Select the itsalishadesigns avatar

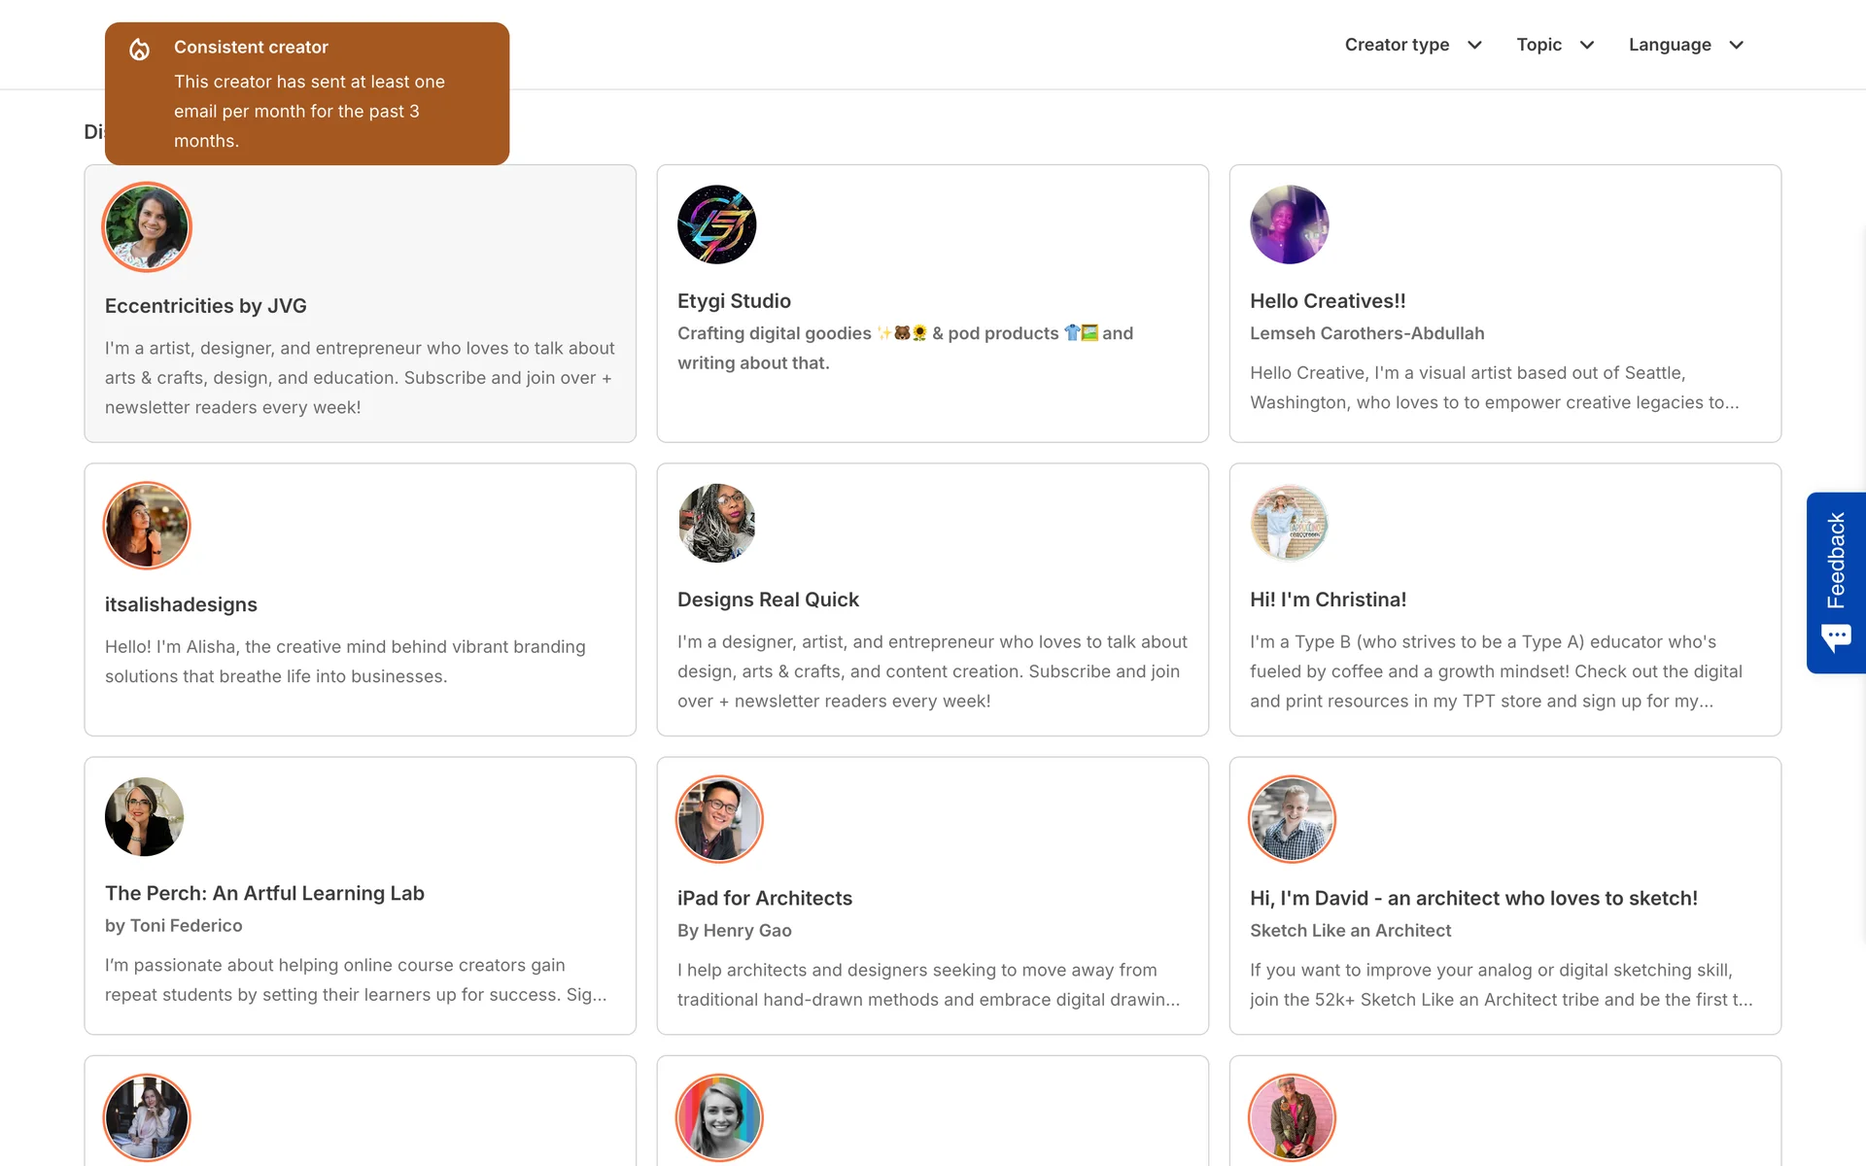click(x=147, y=526)
